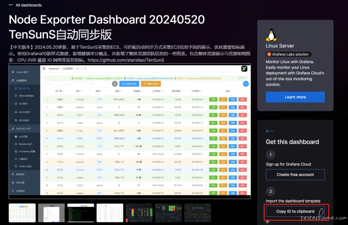Click the All dashboards link text
The image size is (348, 225).
click(29, 5)
